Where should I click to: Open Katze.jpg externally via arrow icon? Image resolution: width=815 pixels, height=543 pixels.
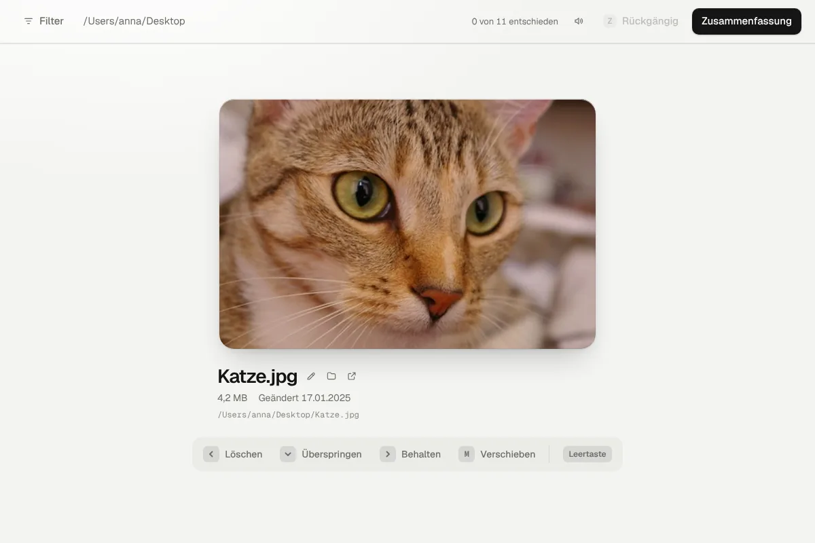coord(352,376)
